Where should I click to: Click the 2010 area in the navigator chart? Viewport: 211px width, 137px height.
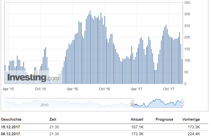point(44,105)
